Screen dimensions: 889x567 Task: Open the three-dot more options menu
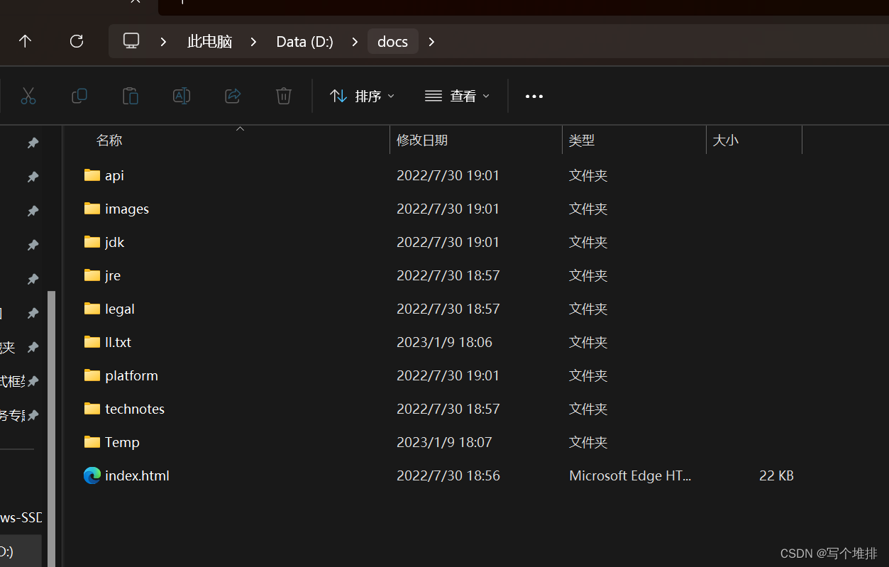click(534, 97)
